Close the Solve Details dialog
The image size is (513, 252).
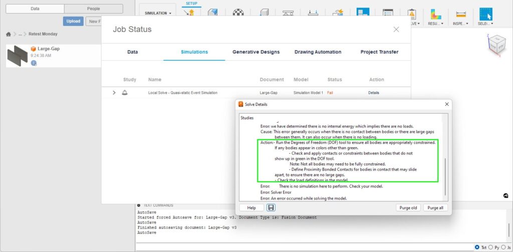(447, 104)
